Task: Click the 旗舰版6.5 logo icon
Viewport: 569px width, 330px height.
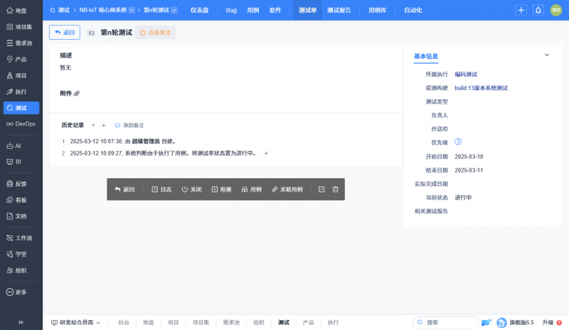Action: [x=501, y=322]
